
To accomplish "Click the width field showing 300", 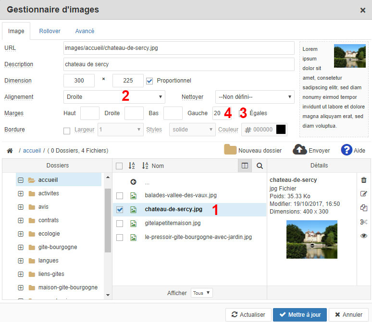I will pos(79,81).
